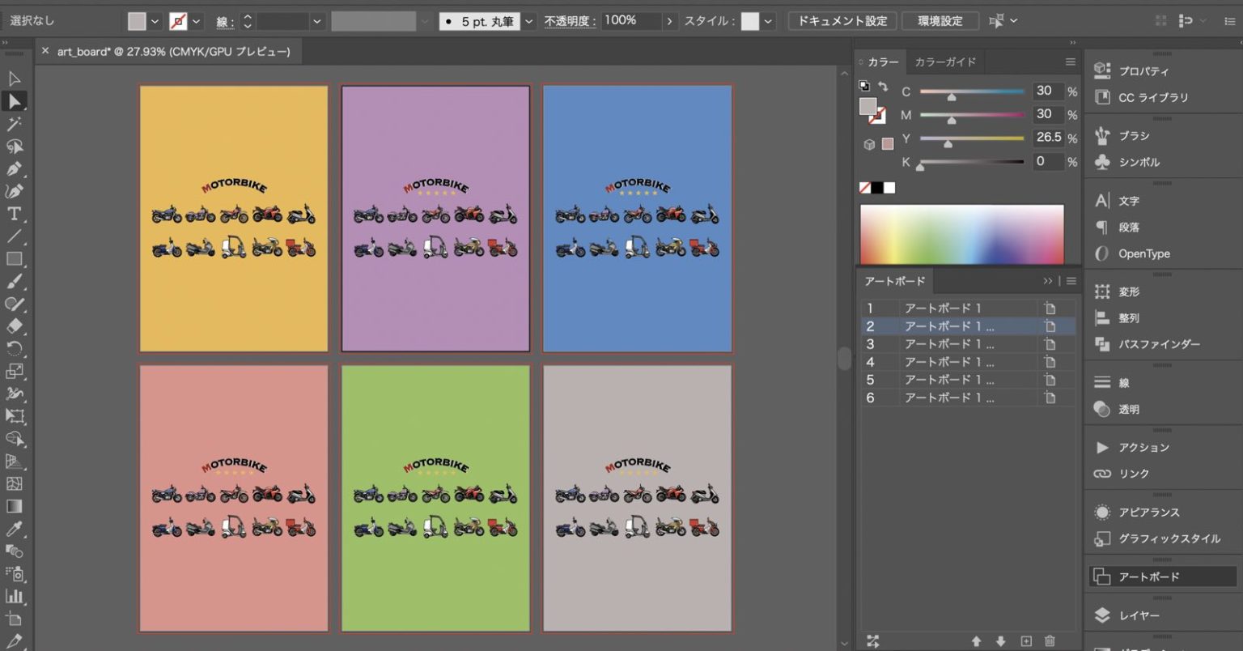The image size is (1243, 651).
Task: Select the Type tool in the toolbar
Action: point(14,214)
